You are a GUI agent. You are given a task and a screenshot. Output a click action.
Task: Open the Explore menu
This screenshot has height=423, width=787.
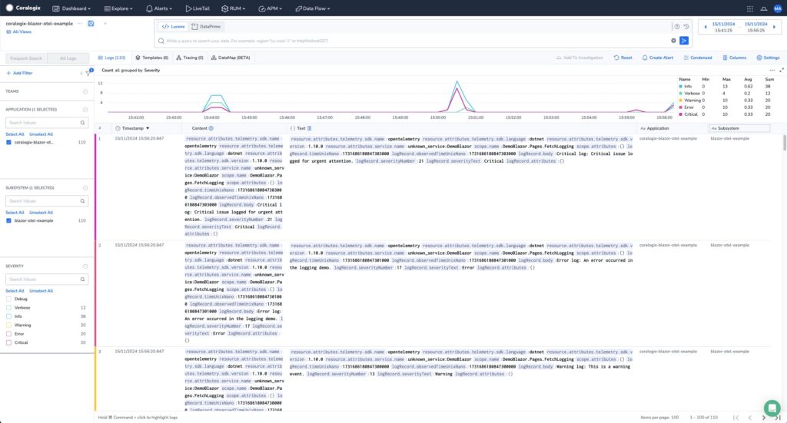118,8
